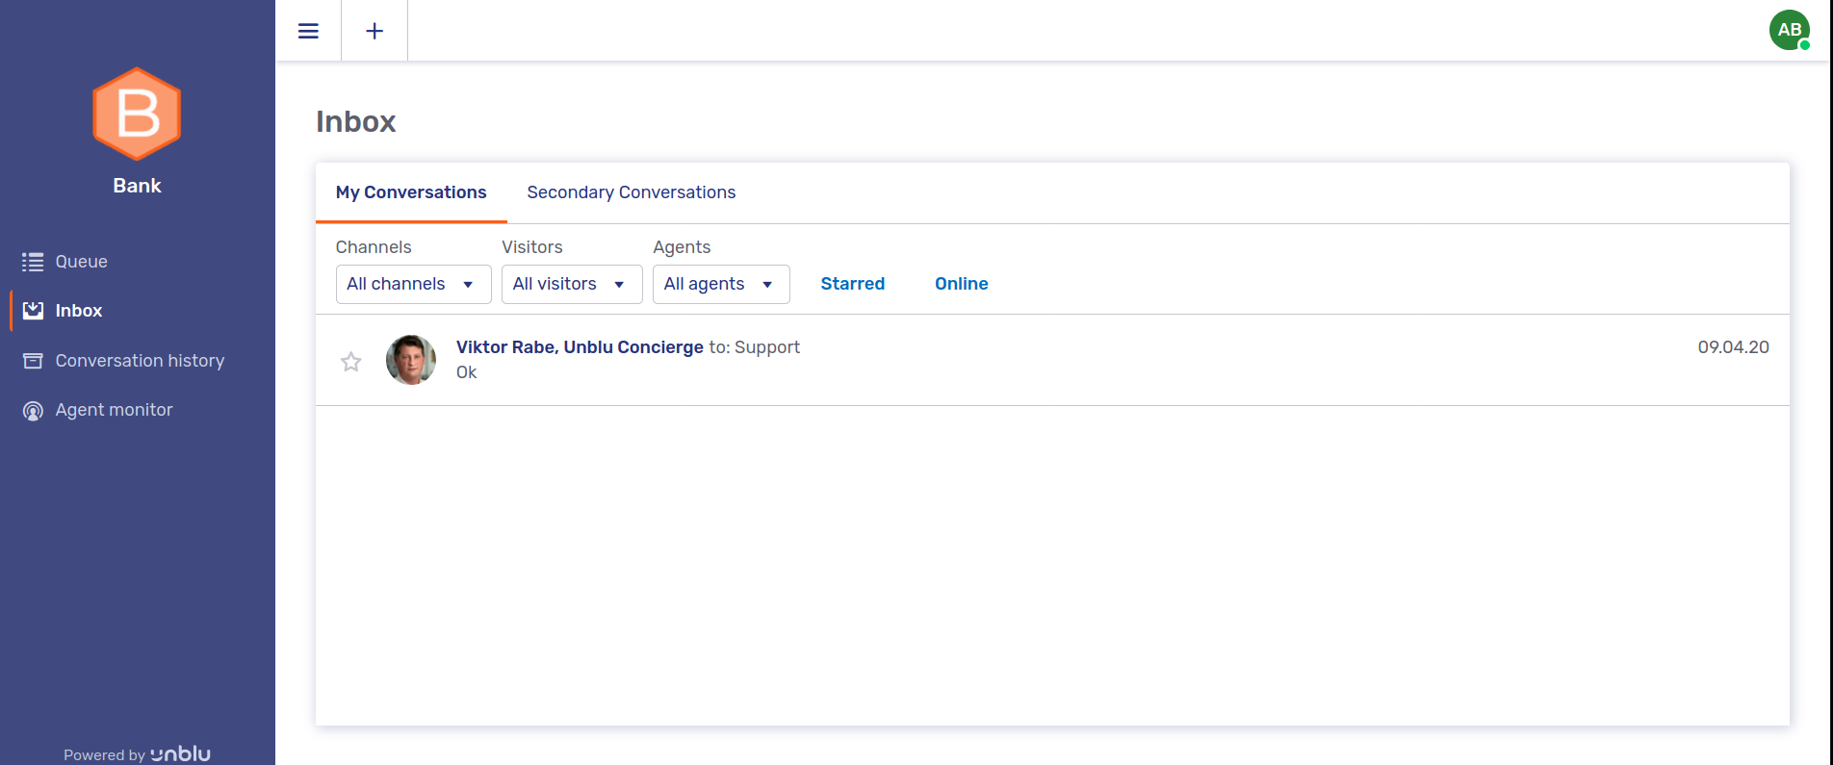1833x765 pixels.
Task: Open Viktor Rabe's avatar photo
Action: (411, 360)
